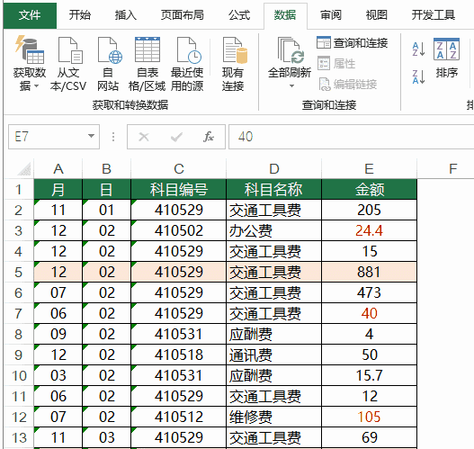474x449 pixels.
Task: Select cell with orange amount 105
Action: (x=369, y=417)
